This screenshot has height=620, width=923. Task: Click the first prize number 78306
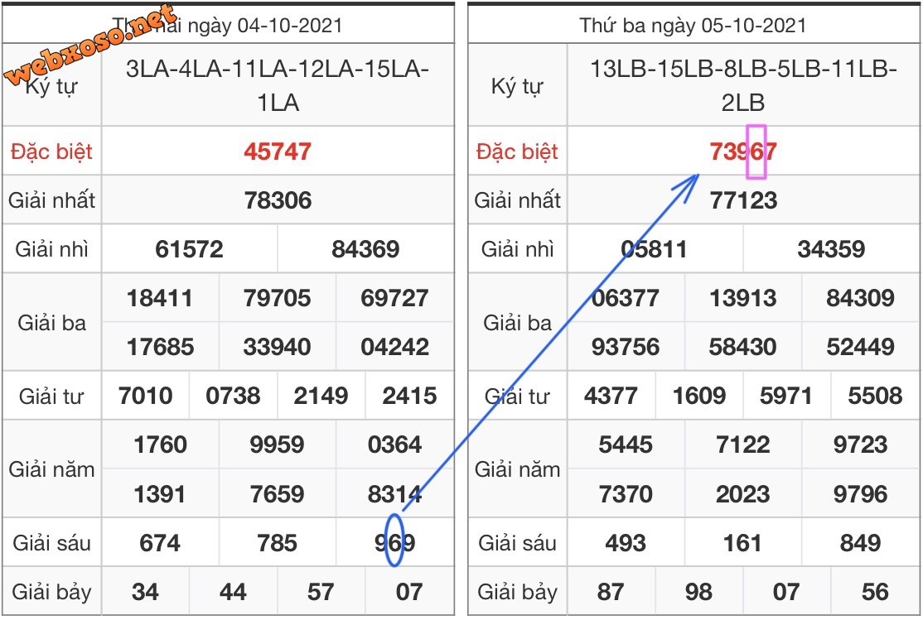click(x=278, y=200)
